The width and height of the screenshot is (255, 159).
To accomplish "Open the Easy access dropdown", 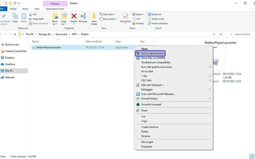I will point(108,19).
